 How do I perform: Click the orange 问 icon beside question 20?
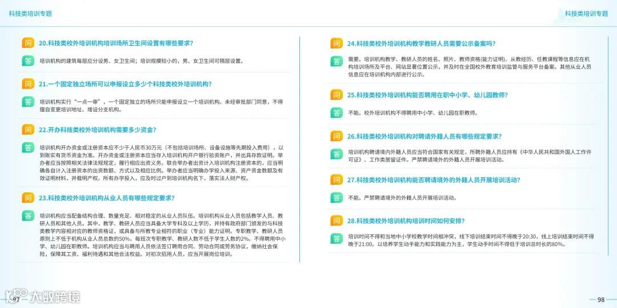[x=27, y=43]
